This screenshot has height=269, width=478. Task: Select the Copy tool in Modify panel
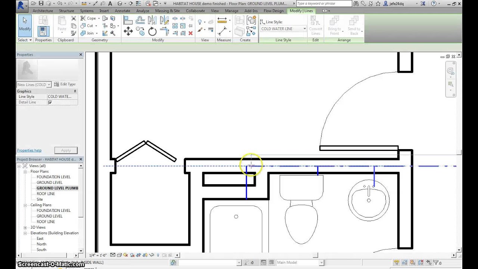coord(140,31)
